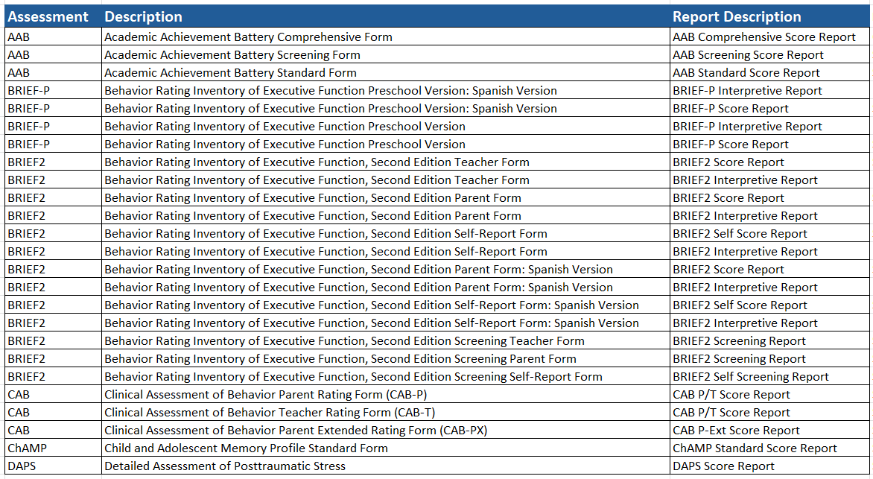Click the AAB Comprehensive Score Report cell
The width and height of the screenshot is (873, 479).
(x=769, y=37)
